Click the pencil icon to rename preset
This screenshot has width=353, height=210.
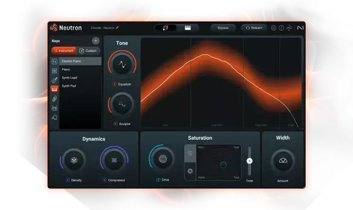click(x=117, y=27)
